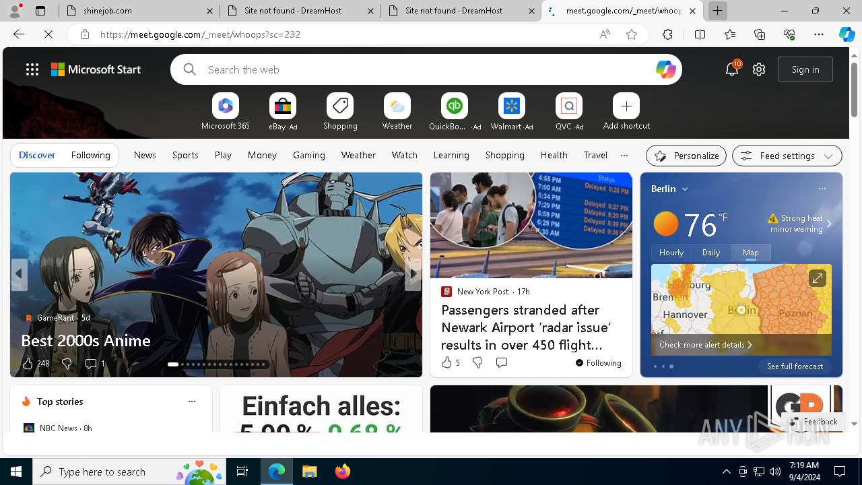Open the Favorites list
Image resolution: width=862 pixels, height=485 pixels.
coord(730,34)
